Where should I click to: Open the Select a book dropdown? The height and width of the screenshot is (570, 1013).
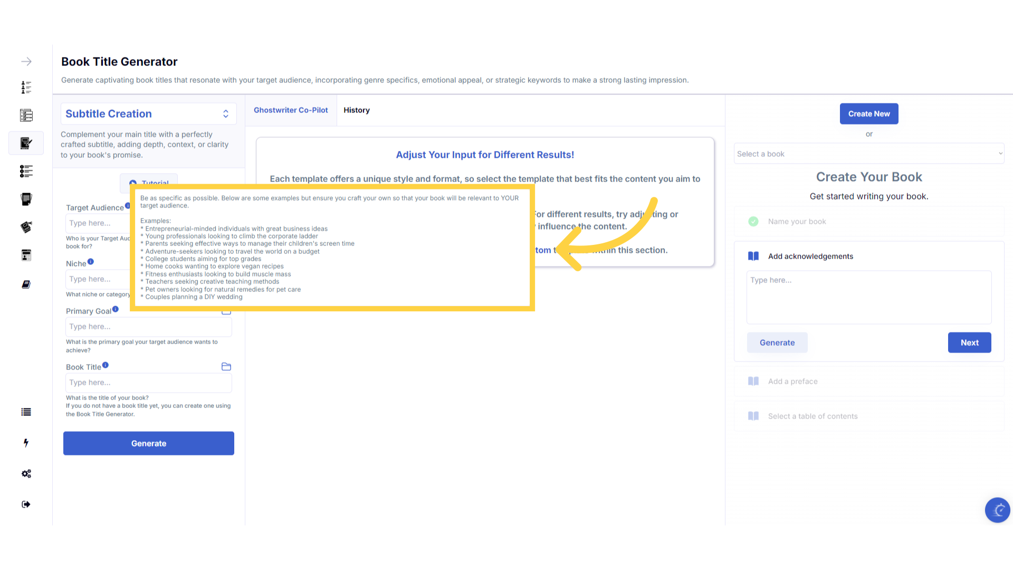click(869, 154)
